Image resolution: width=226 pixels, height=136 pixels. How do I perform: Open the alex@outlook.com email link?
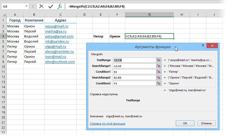(60, 62)
